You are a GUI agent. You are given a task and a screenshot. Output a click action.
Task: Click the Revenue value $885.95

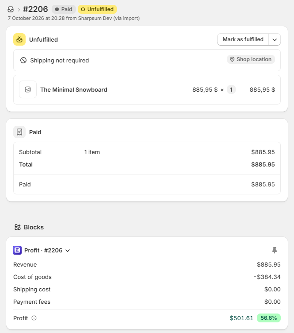tap(268, 265)
